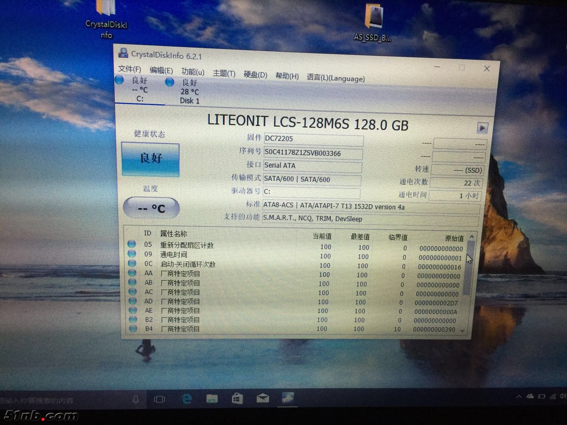Click the 原始值 column header
567x425 pixels.
(454, 238)
